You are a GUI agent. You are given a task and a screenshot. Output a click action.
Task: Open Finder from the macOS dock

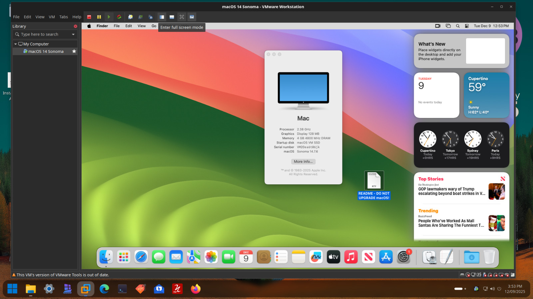pos(106,257)
